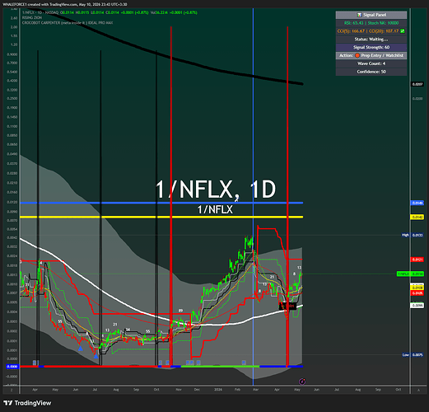The height and width of the screenshot is (412, 429).
Task: Click the purple target icon near May
Action: (x=302, y=382)
